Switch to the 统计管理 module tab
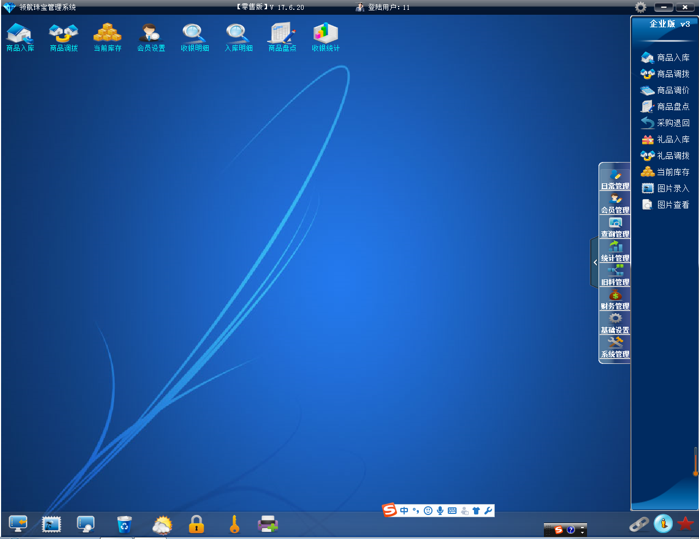 coord(615,251)
